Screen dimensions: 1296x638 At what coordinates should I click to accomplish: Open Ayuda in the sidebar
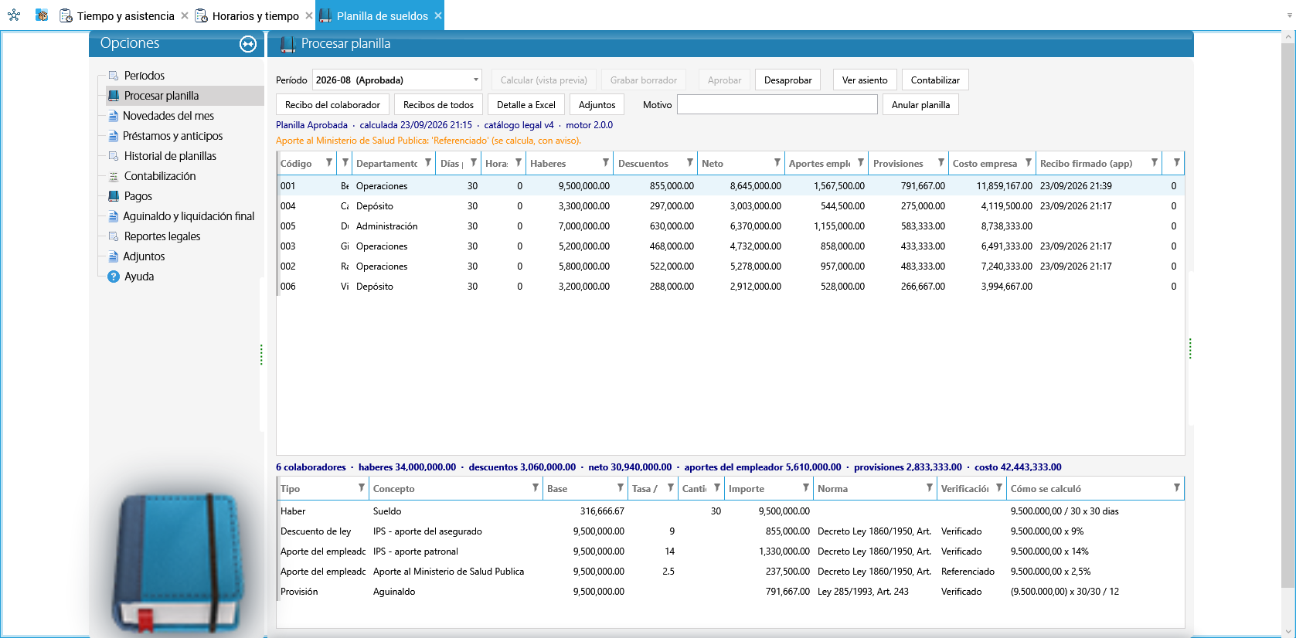139,277
